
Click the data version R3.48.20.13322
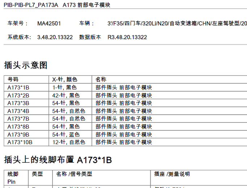[x=127, y=37]
